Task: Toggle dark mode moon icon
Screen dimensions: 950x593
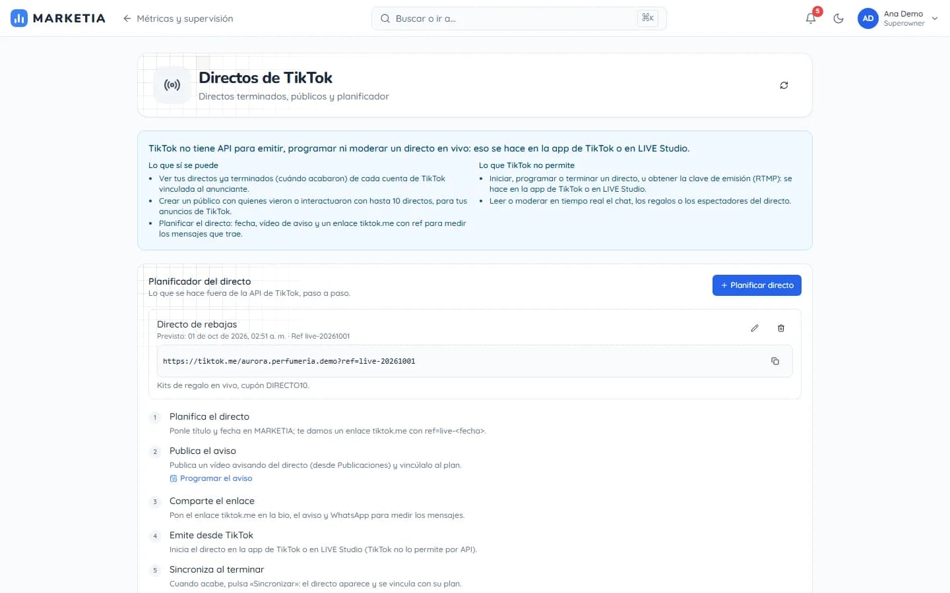Action: pos(839,18)
